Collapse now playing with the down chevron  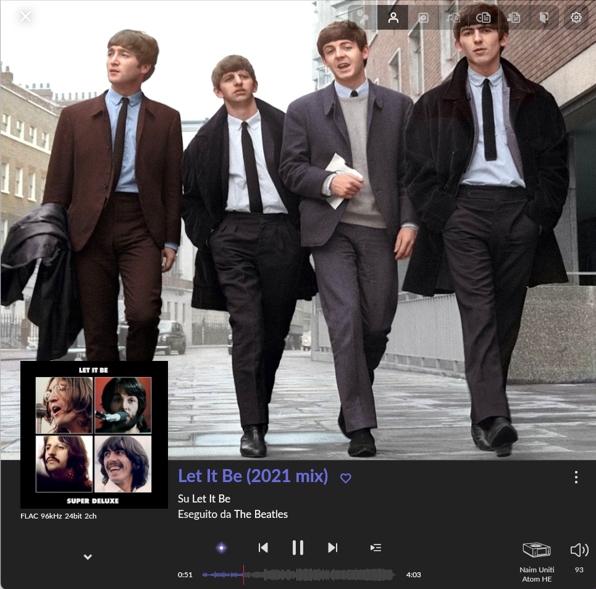point(88,557)
